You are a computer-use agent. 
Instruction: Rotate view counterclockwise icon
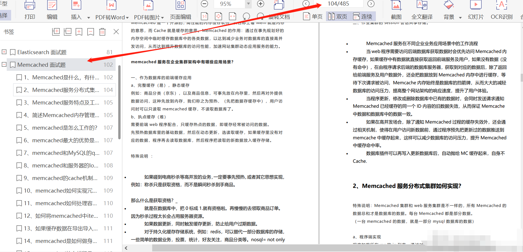[246, 16]
